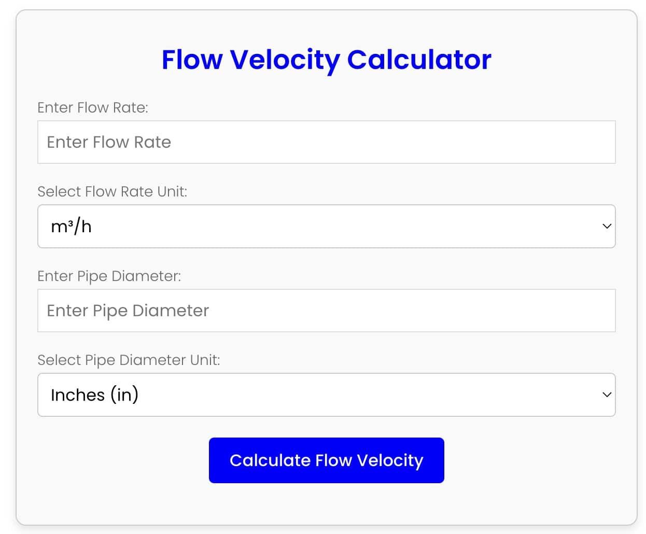Expand the pipe diameter unit selector
This screenshot has height=534, width=646.
326,395
